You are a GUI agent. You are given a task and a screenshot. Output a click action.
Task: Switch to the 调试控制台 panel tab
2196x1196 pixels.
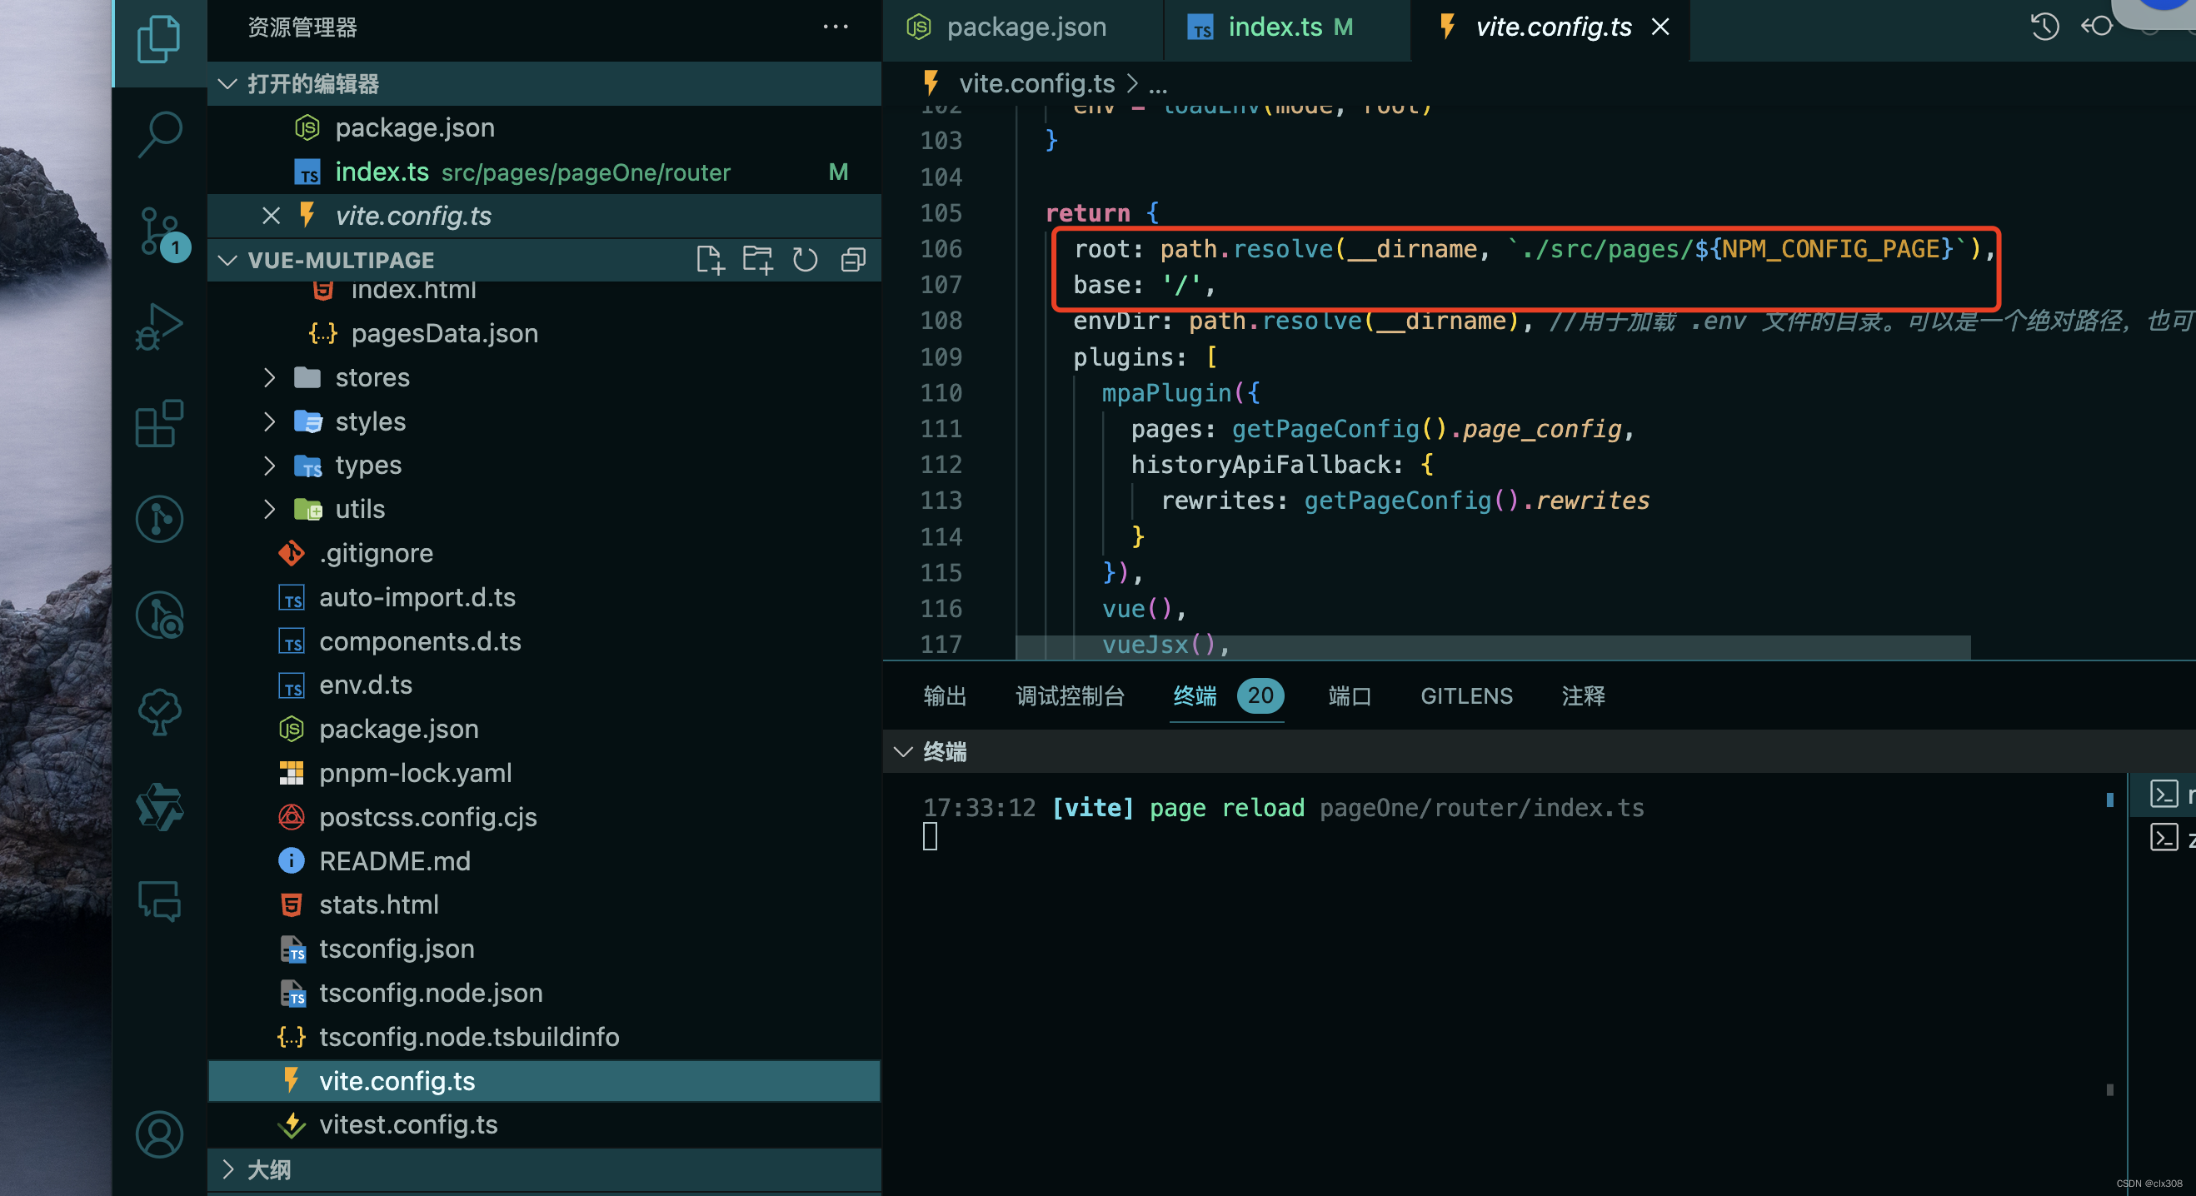(x=1070, y=696)
